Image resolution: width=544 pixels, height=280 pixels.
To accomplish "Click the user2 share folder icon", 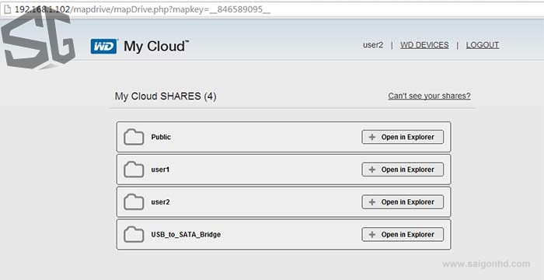I will 134,202.
